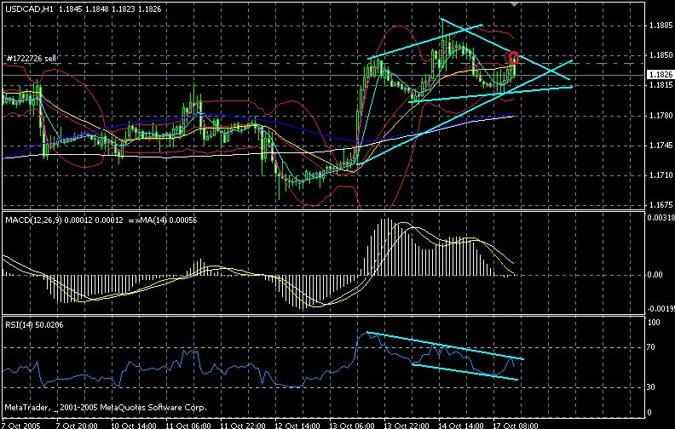Click MACD scale value 0.00318
The width and height of the screenshot is (675, 429).
(661, 218)
